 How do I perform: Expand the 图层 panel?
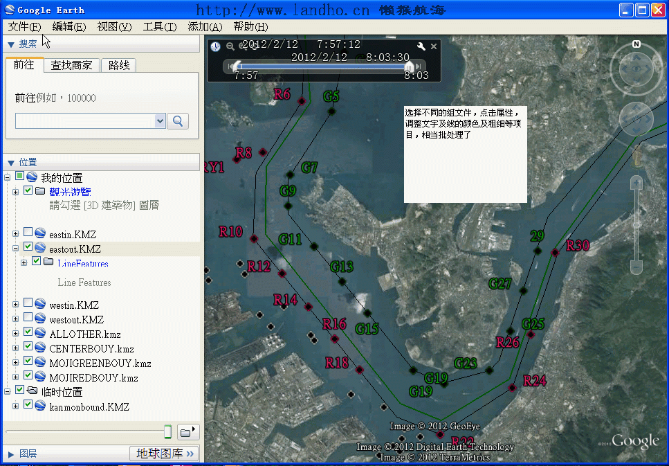(x=12, y=454)
